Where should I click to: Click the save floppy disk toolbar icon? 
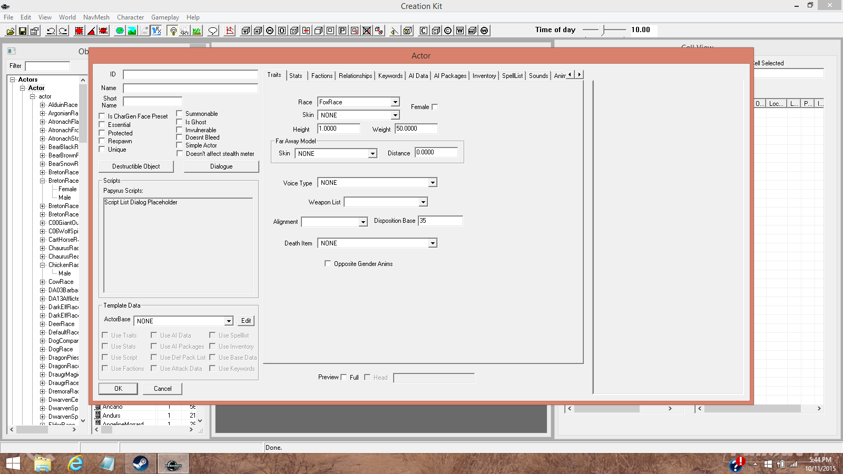click(x=23, y=31)
